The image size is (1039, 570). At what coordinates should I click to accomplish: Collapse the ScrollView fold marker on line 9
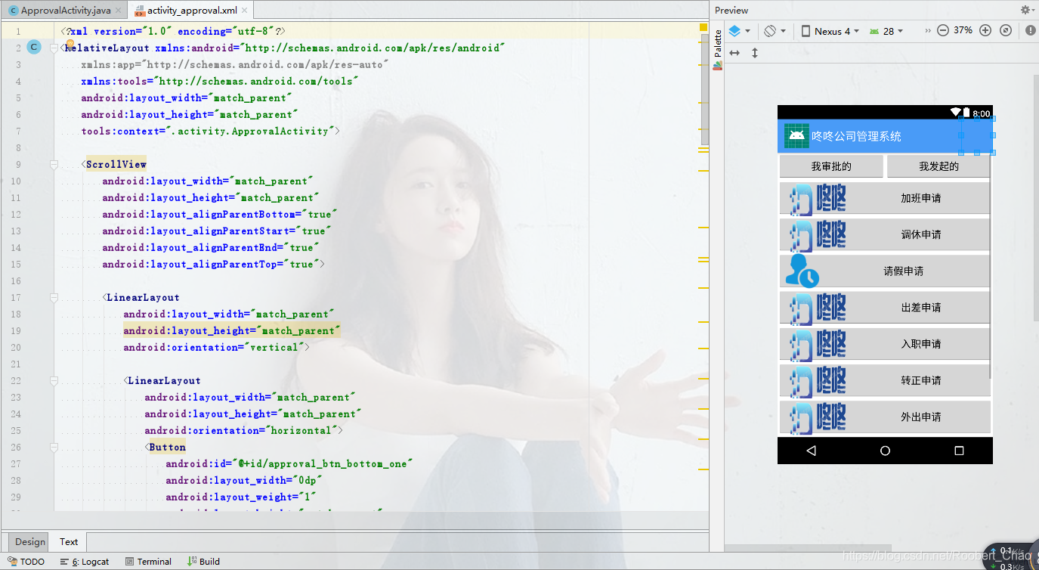[54, 164]
